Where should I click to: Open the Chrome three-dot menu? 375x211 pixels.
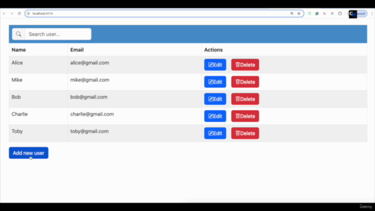tap(372, 13)
